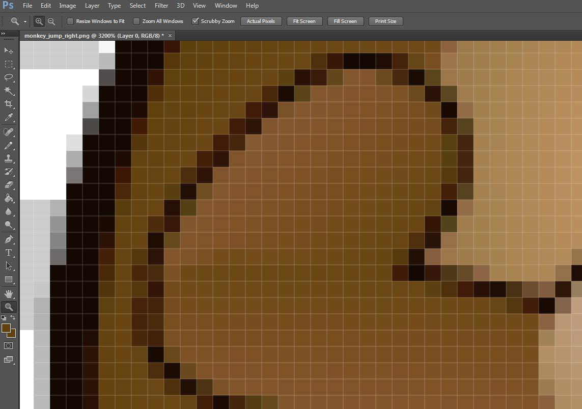
Task: Pick the Eyedropper tool
Action: (x=9, y=118)
